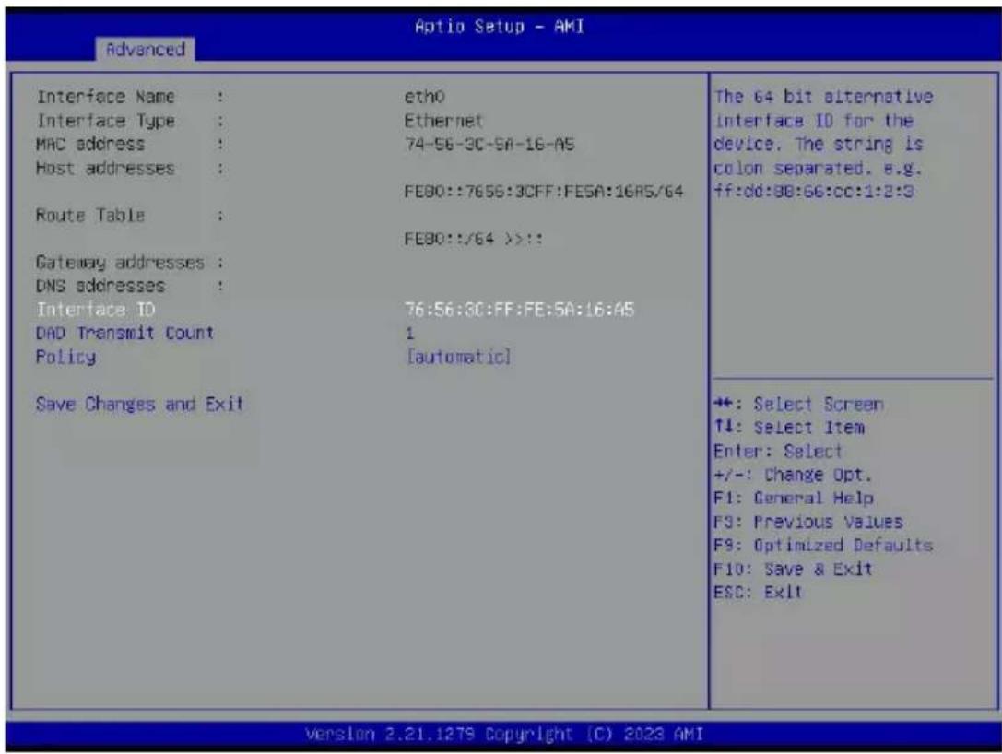Click the ESC: Exit hint

(x=758, y=593)
